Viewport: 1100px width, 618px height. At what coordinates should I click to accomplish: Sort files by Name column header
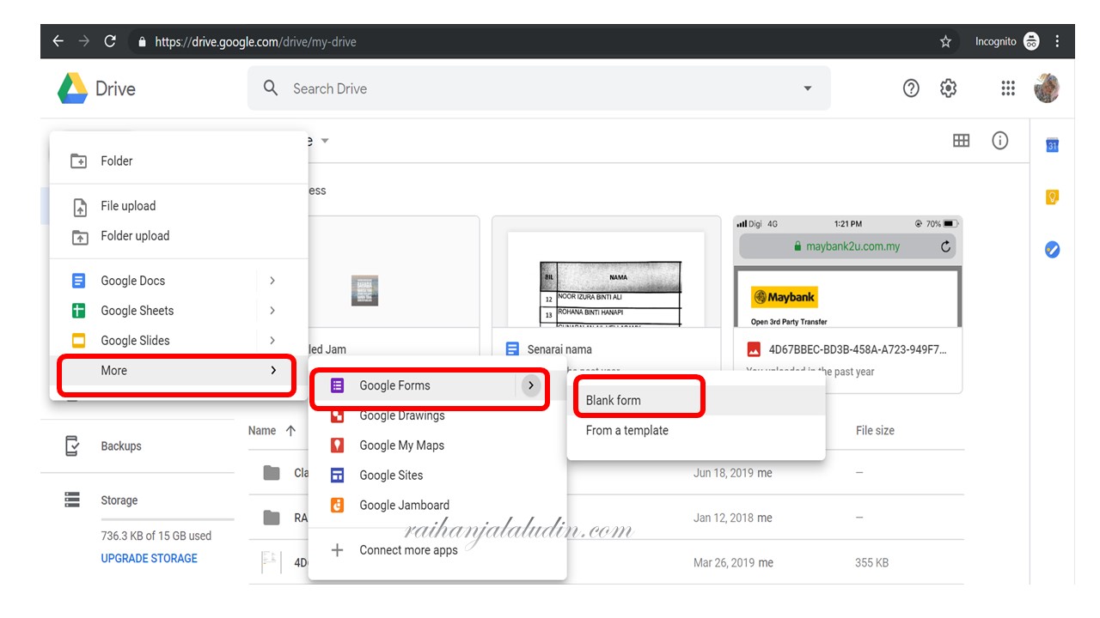[262, 431]
